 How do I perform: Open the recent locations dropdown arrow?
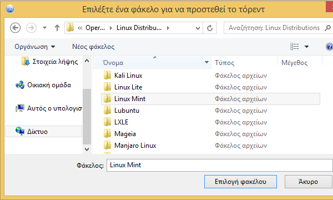44,28
